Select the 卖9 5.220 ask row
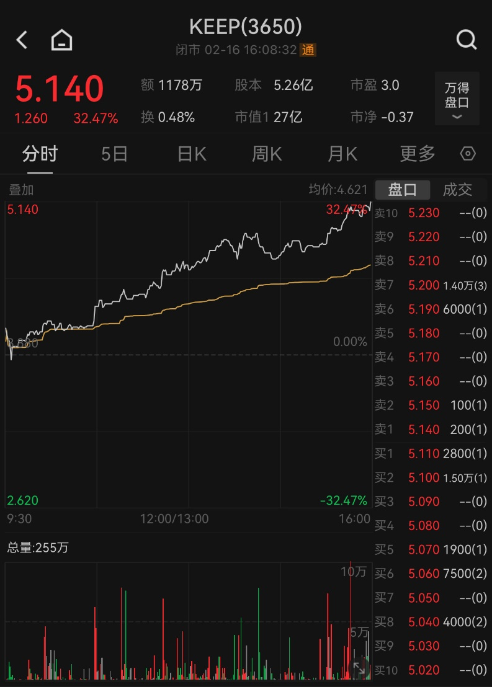The width and height of the screenshot is (492, 687). click(431, 237)
